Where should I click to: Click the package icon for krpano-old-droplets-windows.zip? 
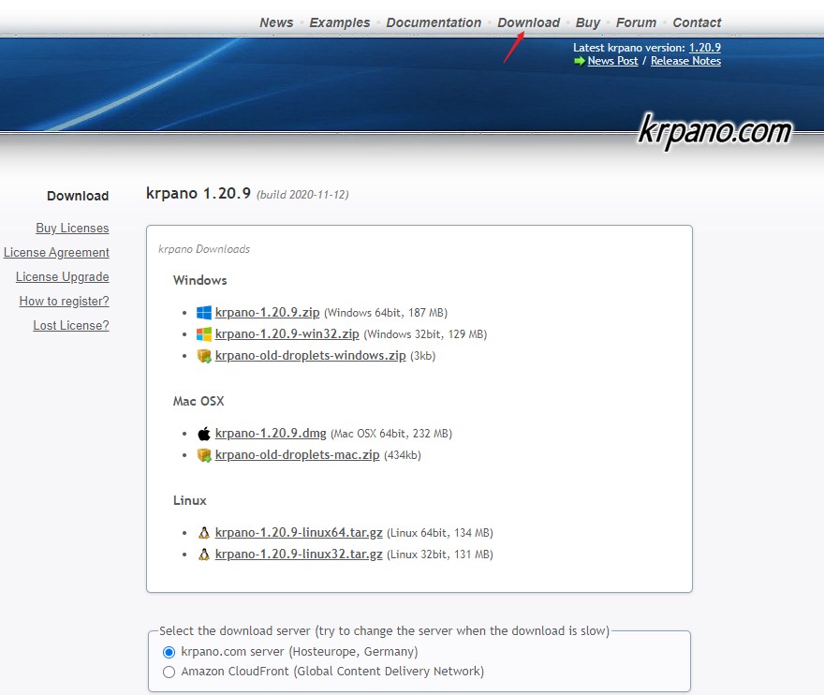(204, 356)
